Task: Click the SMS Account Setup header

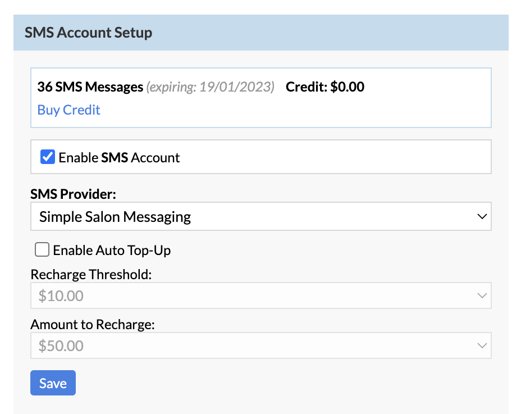Action: (x=88, y=33)
